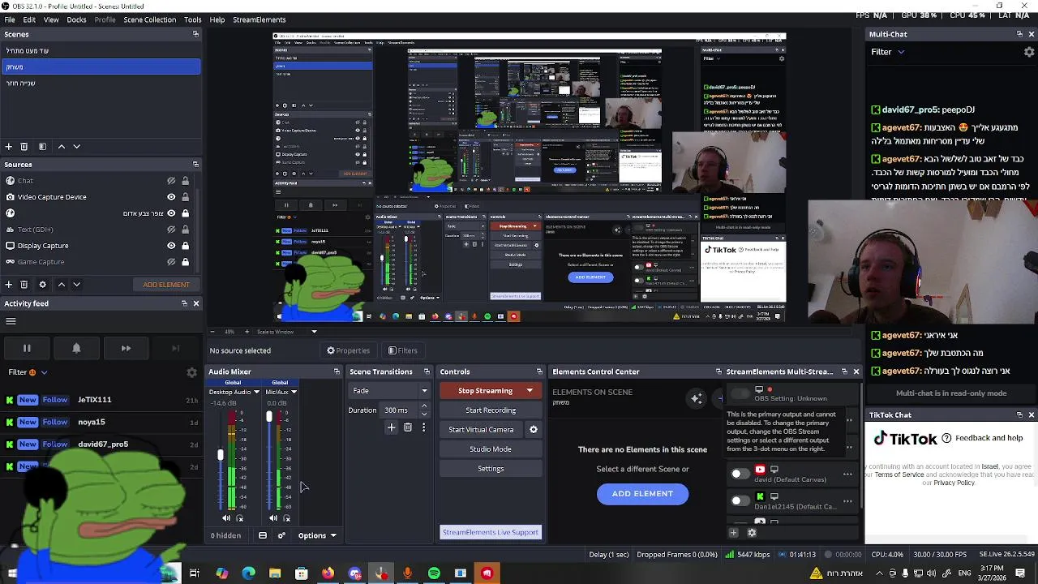Image resolution: width=1038 pixels, height=584 pixels.
Task: Lock the Video Capture Device source
Action: (x=186, y=197)
